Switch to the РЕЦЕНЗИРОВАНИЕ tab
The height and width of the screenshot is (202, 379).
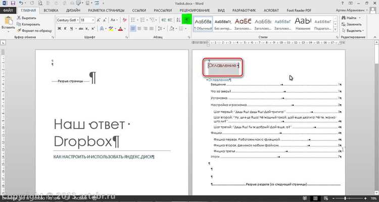click(195, 11)
